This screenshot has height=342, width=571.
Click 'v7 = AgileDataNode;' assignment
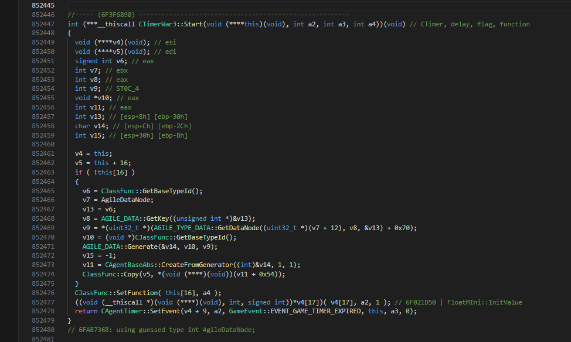118,200
